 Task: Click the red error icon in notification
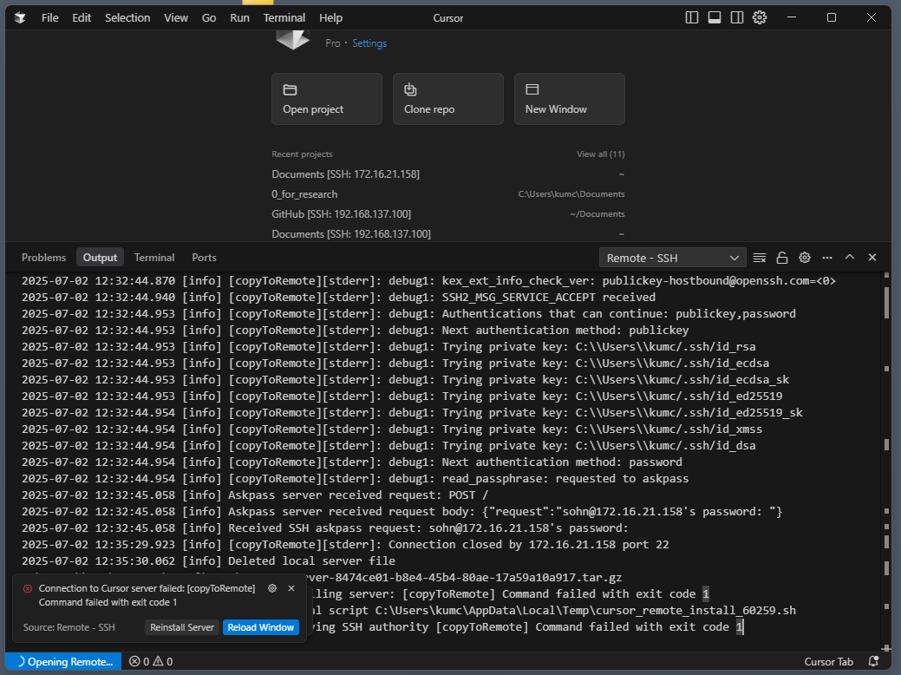pyautogui.click(x=28, y=589)
